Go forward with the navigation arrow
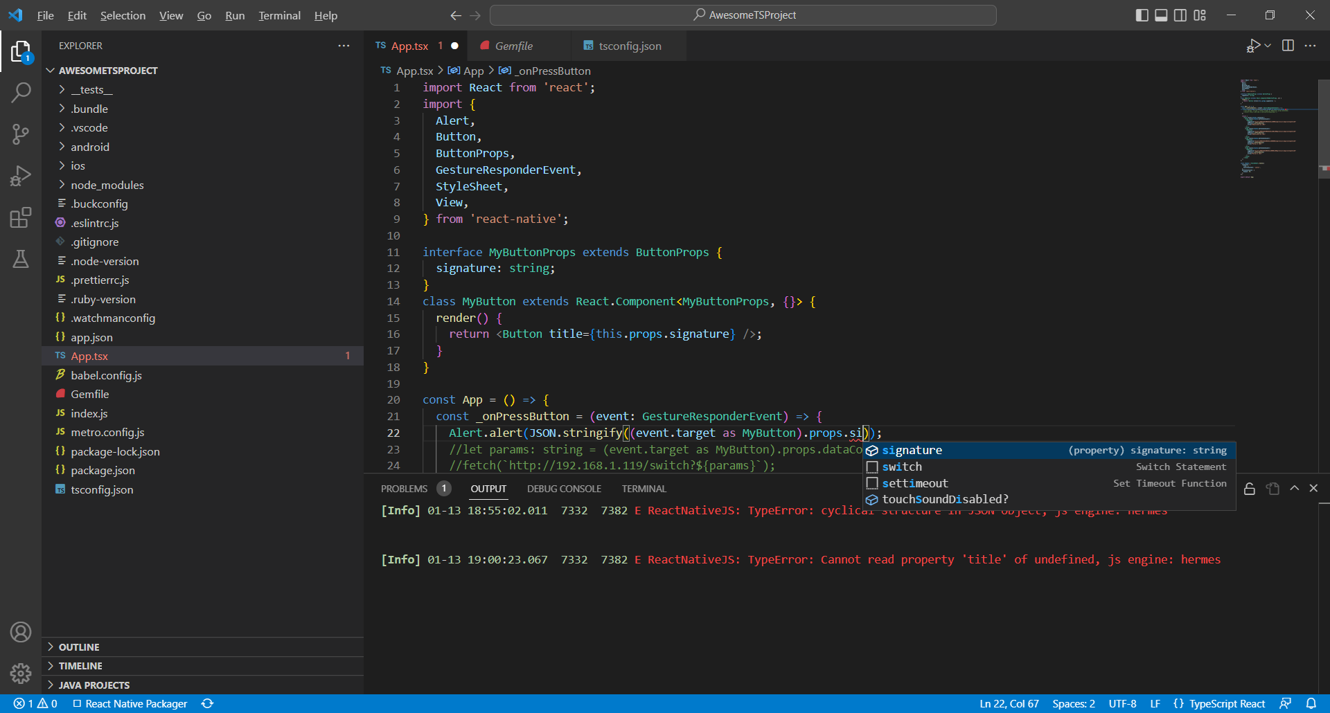Viewport: 1330px width, 713px height. 475,15
